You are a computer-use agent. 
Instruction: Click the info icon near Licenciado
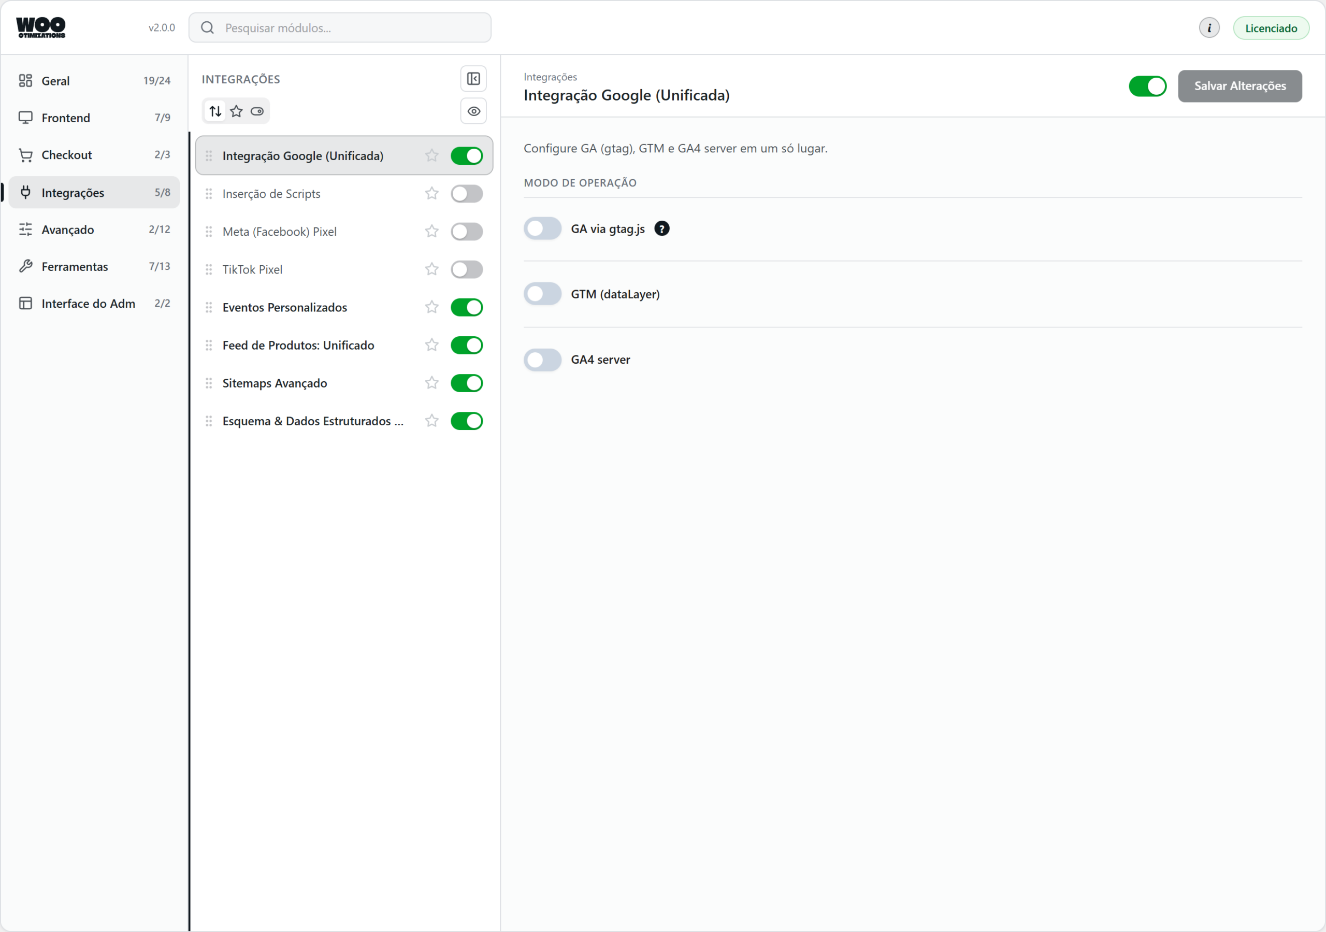click(1209, 28)
